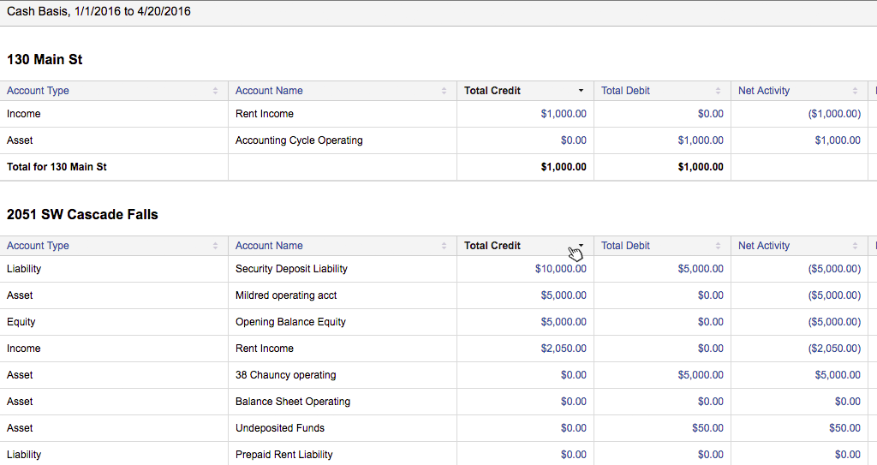This screenshot has width=877, height=465.
Task: Click Account Type sort icon in 2051 SW Cascade Falls table
Action: (x=215, y=246)
